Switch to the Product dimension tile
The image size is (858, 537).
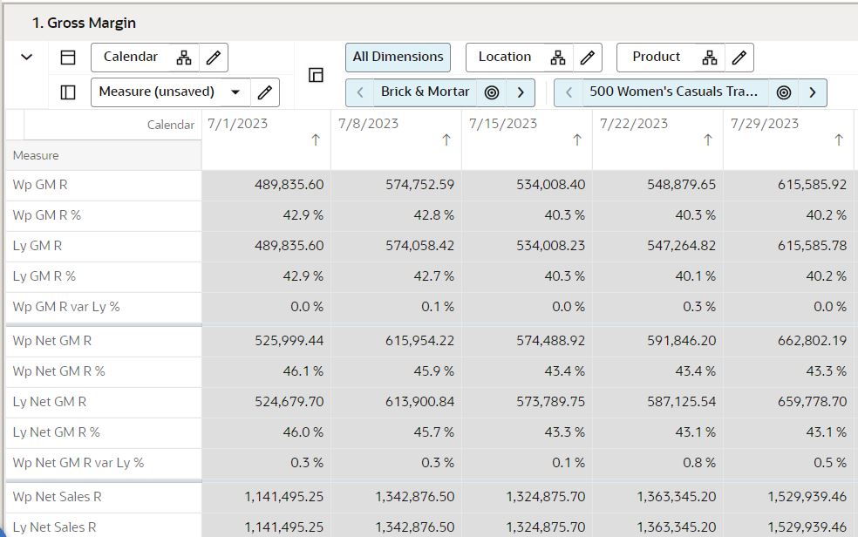657,57
